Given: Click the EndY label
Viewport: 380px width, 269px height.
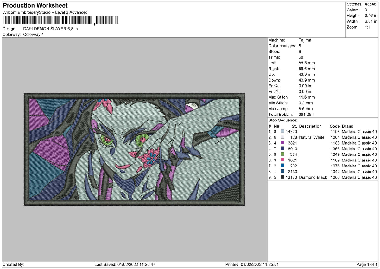Looking at the screenshot, I should pyautogui.click(x=274, y=92).
